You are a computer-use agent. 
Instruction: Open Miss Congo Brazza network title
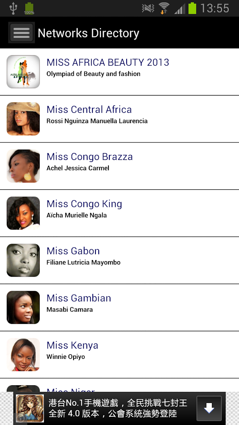click(90, 157)
